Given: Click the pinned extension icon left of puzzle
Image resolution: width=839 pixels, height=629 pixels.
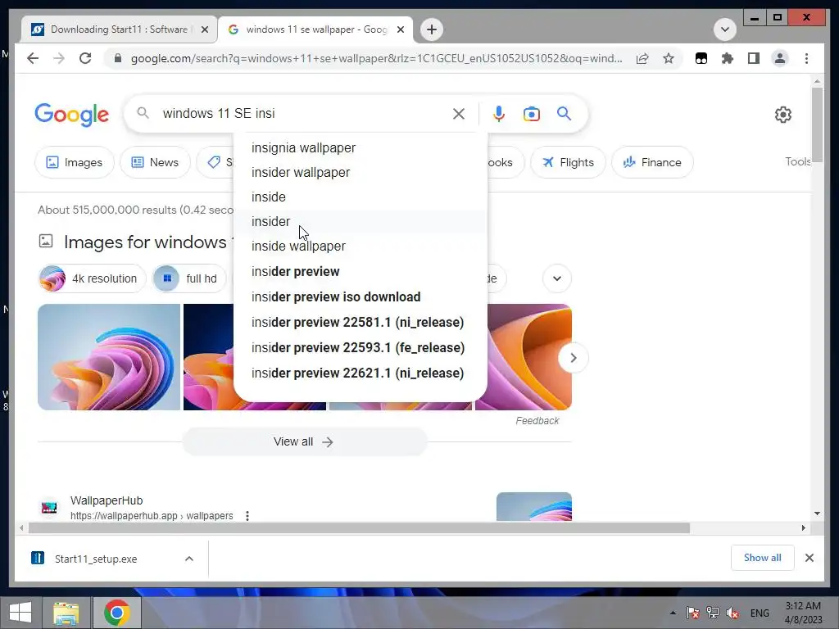Looking at the screenshot, I should pos(701,58).
